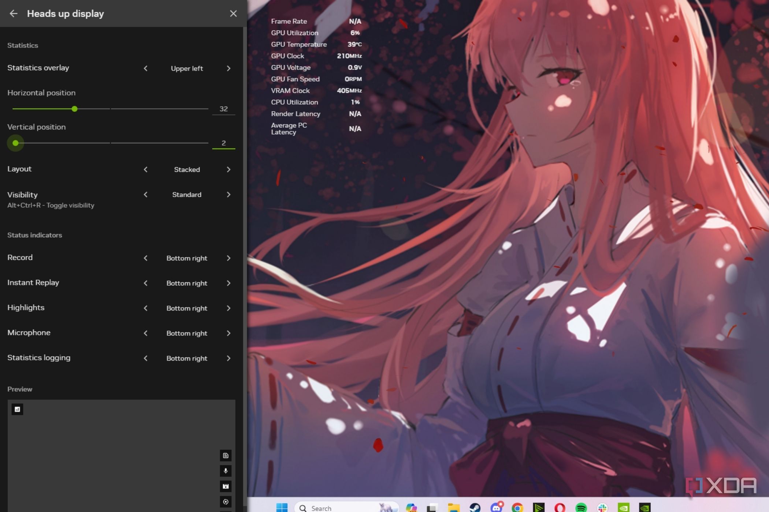Click the Vertical position value field 2
This screenshot has width=769, height=512.
[223, 143]
